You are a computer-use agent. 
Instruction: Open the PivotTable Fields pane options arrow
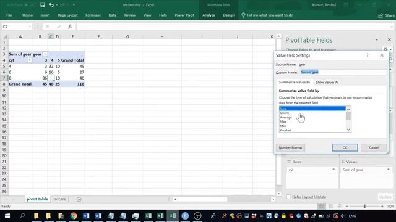pos(377,39)
